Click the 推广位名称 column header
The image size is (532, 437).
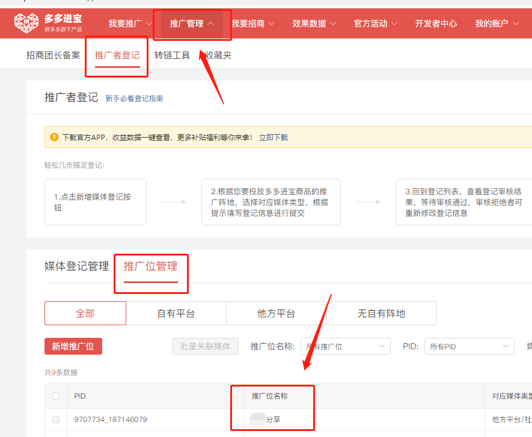(270, 396)
